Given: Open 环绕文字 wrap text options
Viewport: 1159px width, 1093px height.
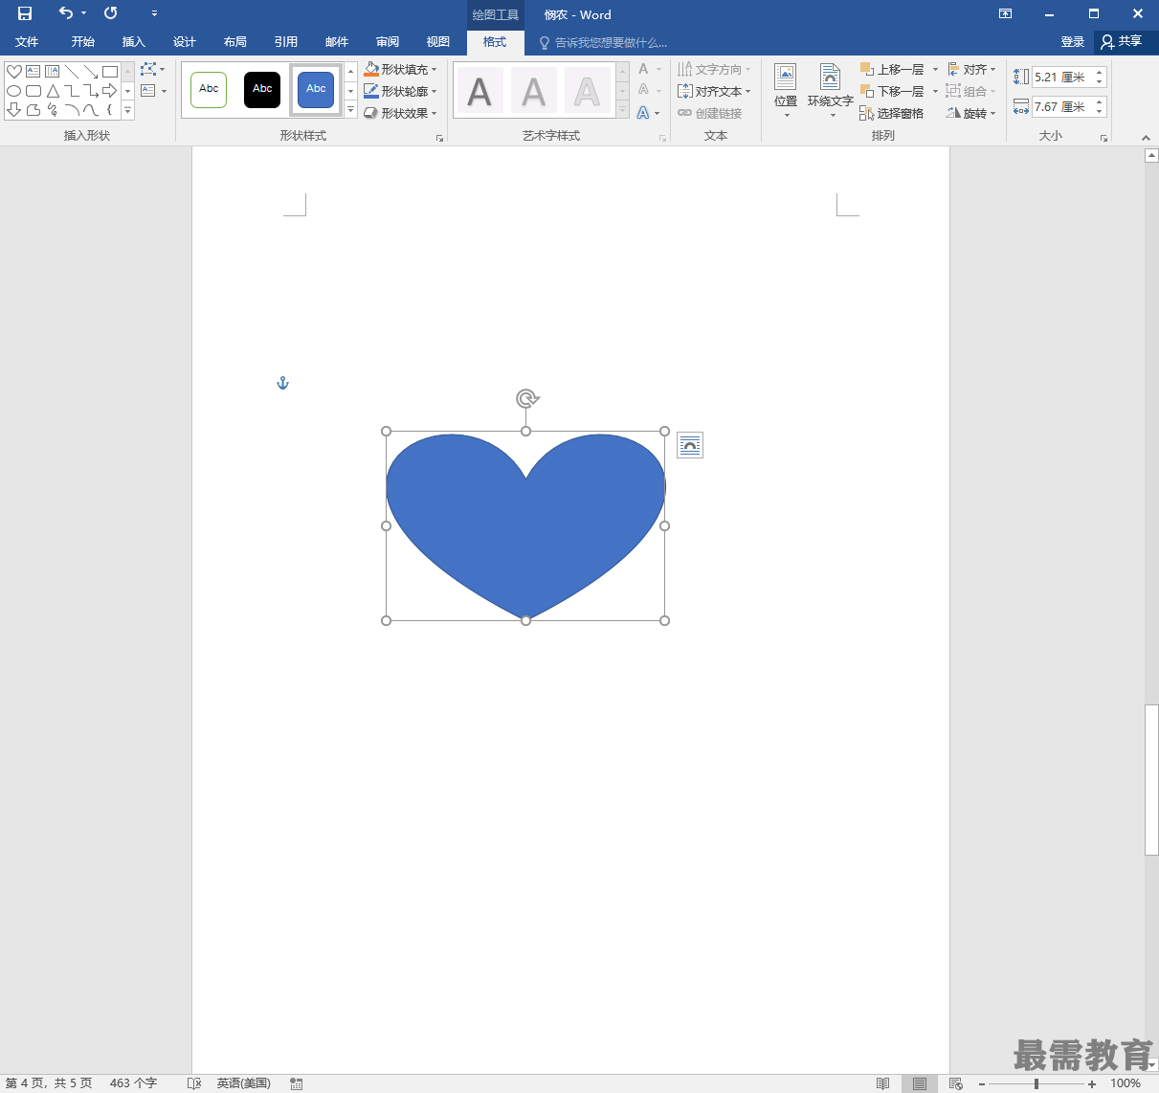Looking at the screenshot, I should pyautogui.click(x=830, y=91).
